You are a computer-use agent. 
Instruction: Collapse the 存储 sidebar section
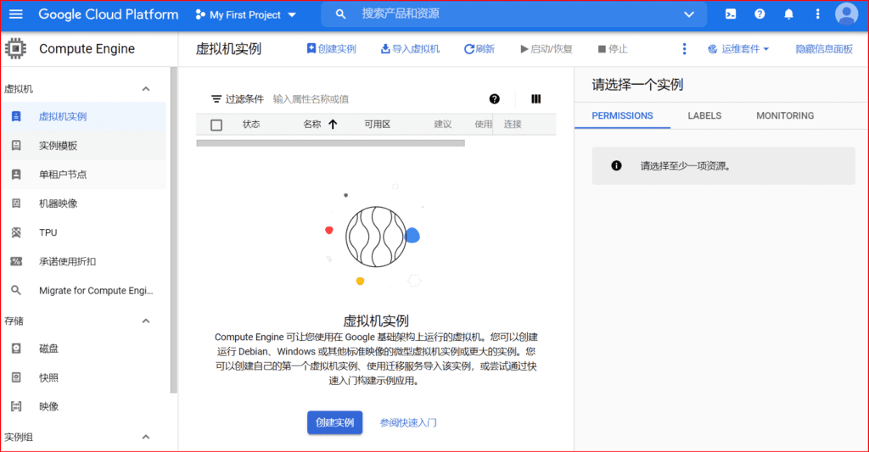tap(146, 321)
